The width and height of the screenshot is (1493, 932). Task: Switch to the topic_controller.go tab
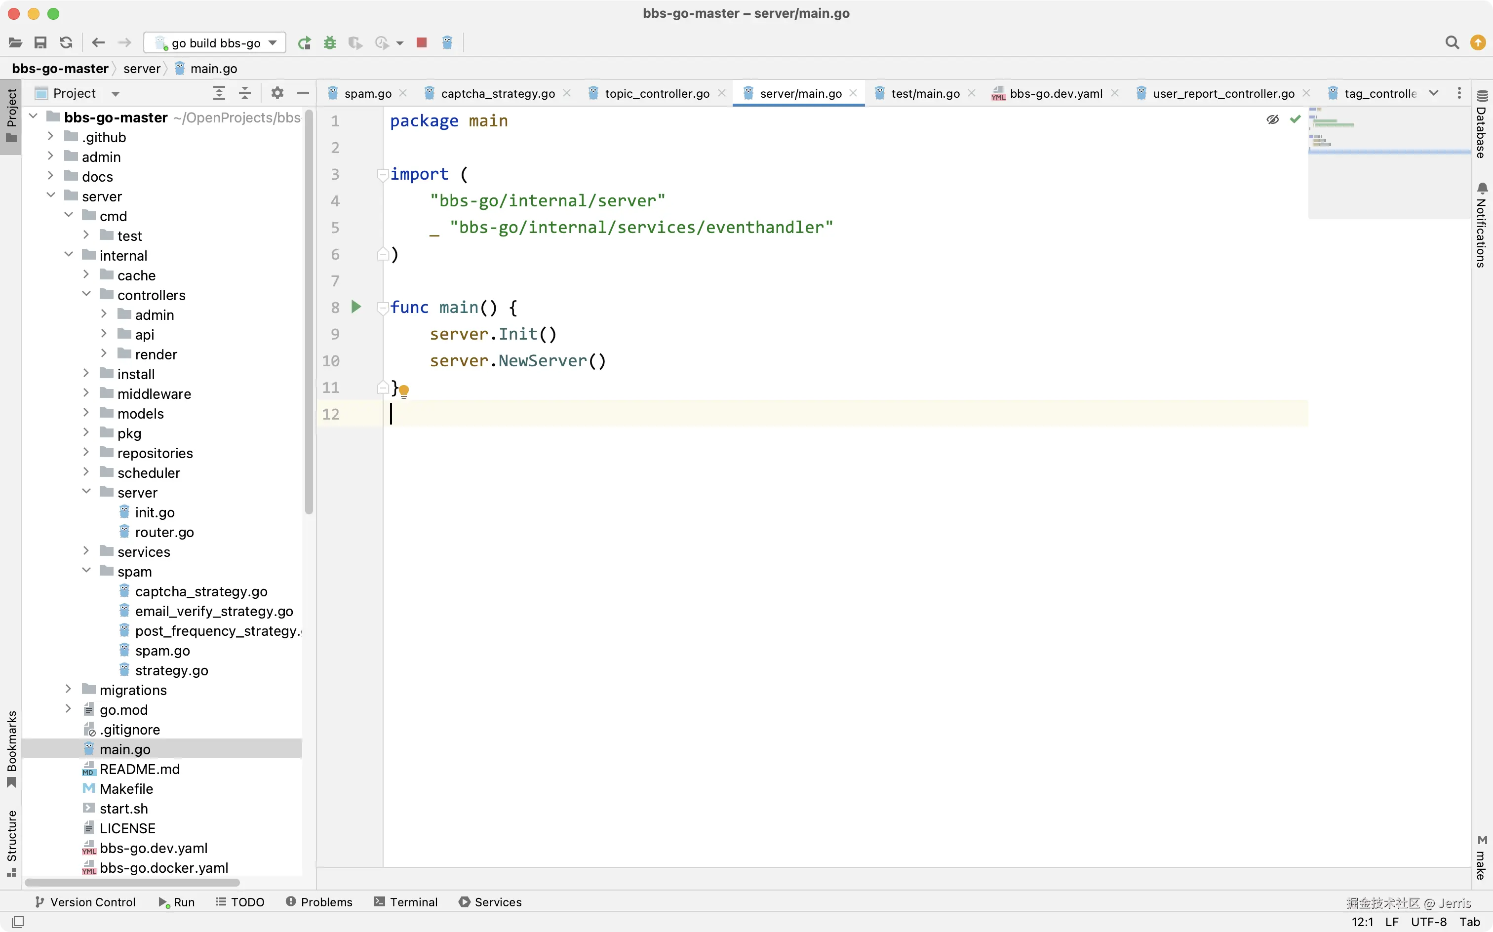(657, 93)
